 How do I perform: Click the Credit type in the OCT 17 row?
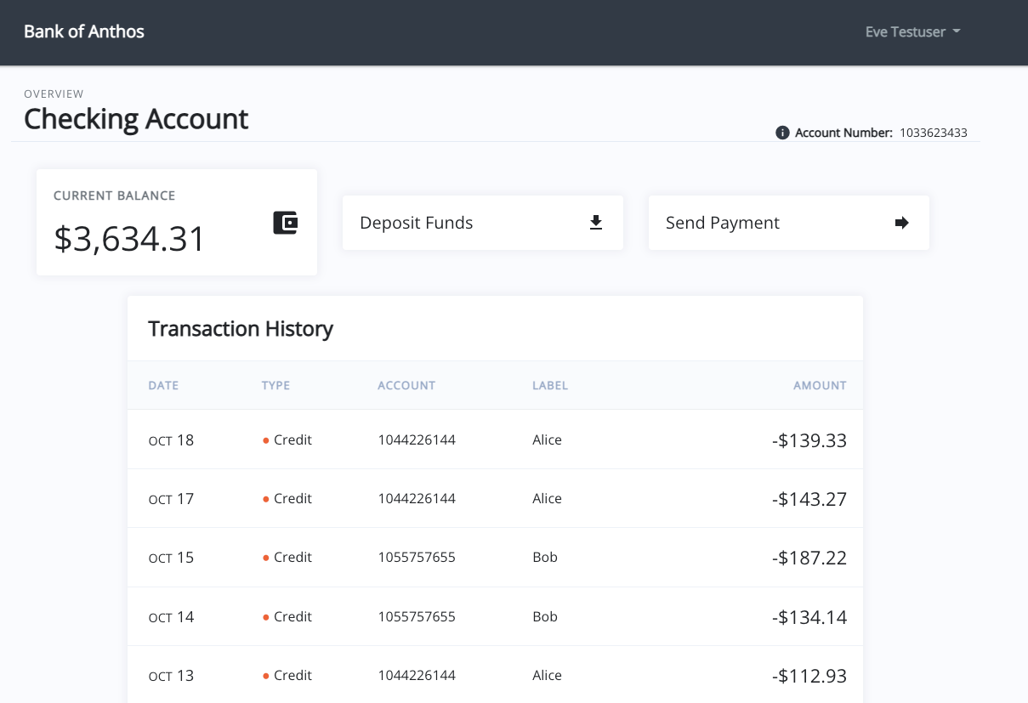pyautogui.click(x=287, y=499)
